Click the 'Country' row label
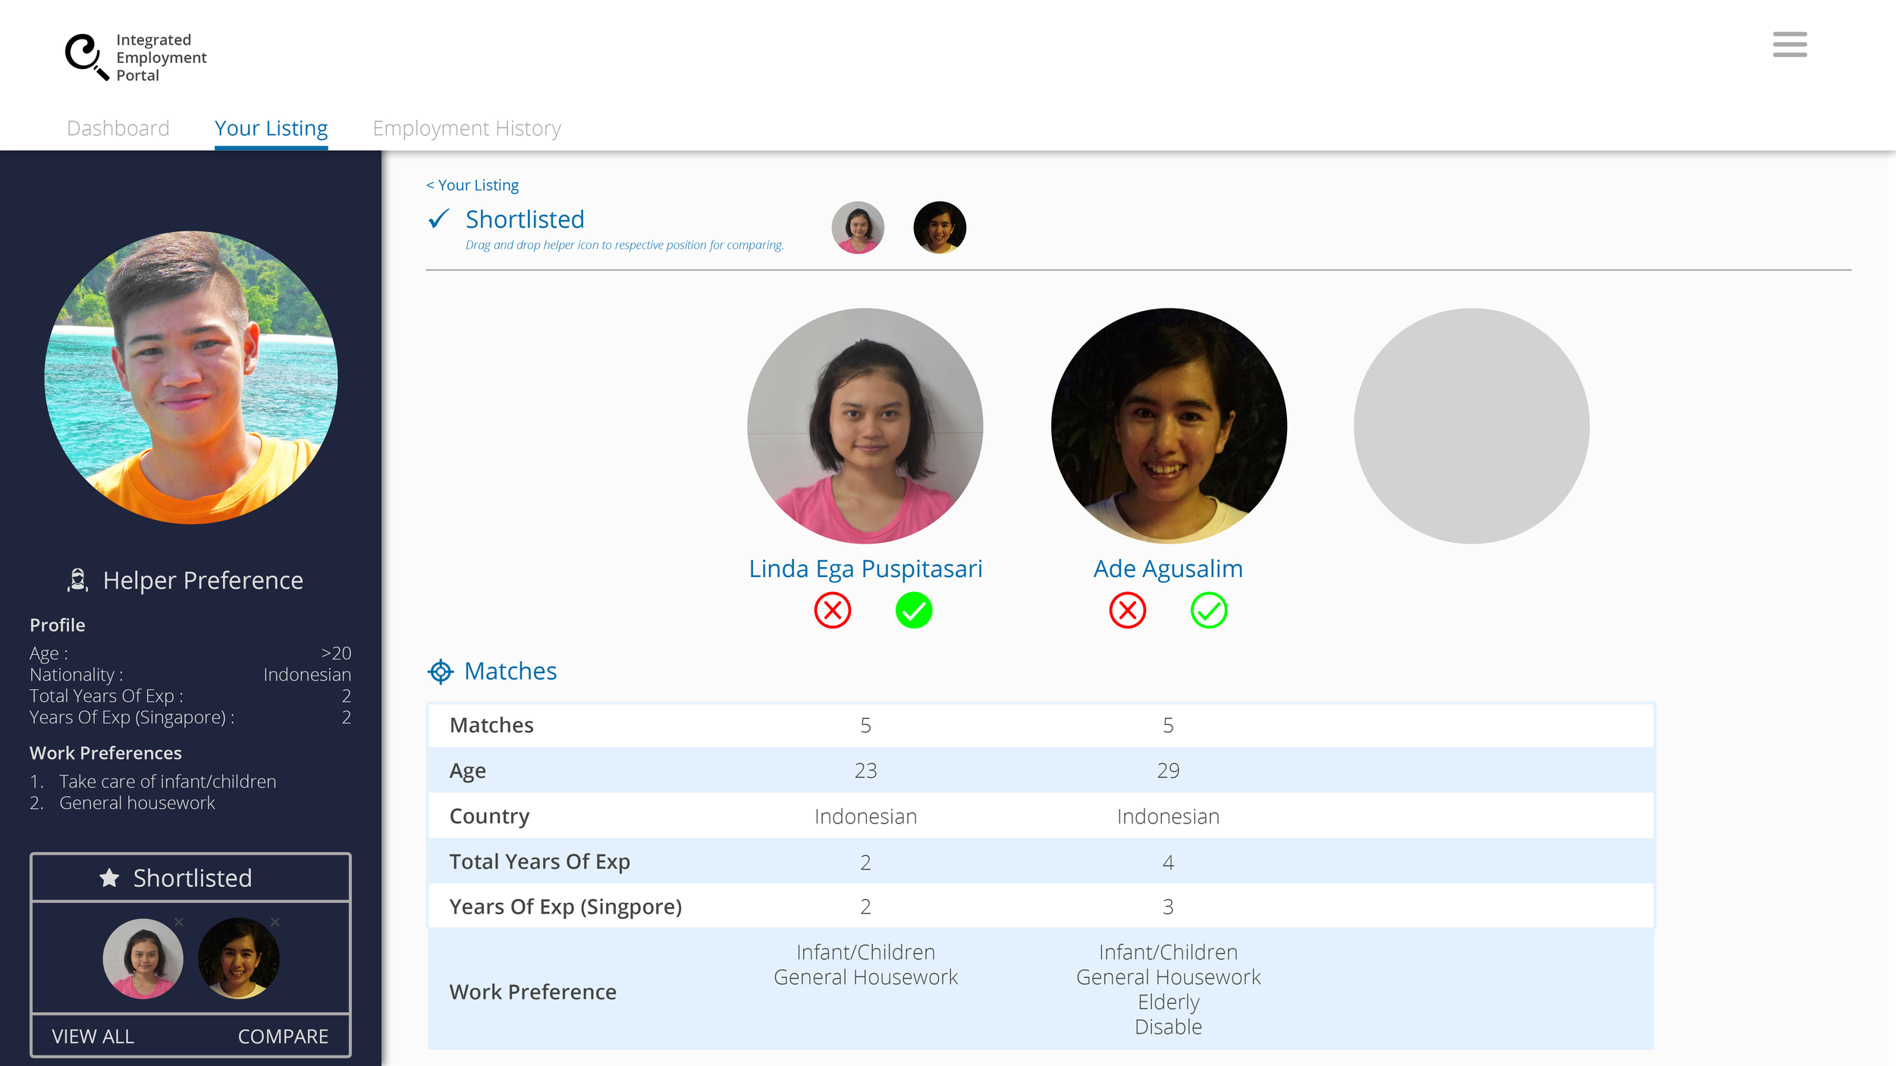Viewport: 1896px width, 1066px height. pyautogui.click(x=489, y=816)
